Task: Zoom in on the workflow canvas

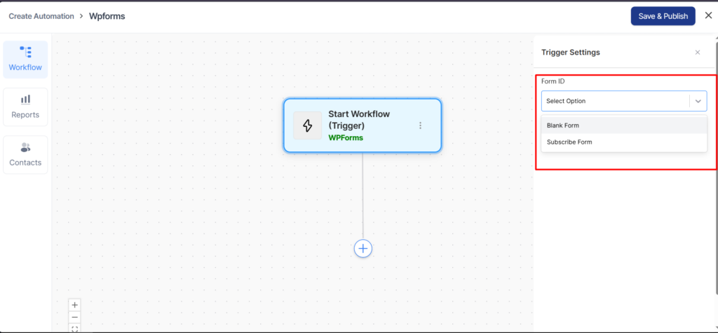Action: (75, 305)
